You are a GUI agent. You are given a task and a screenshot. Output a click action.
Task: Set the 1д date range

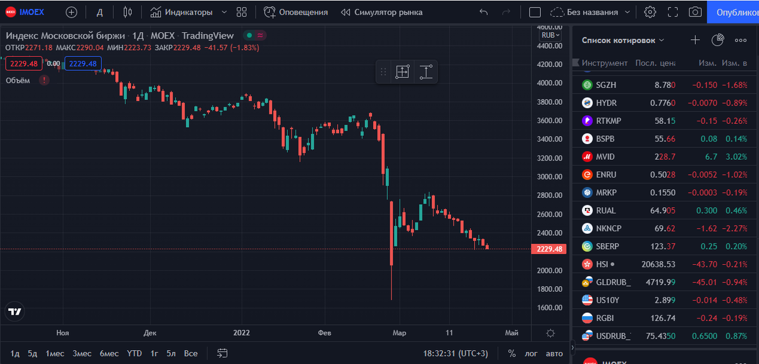[x=15, y=353]
